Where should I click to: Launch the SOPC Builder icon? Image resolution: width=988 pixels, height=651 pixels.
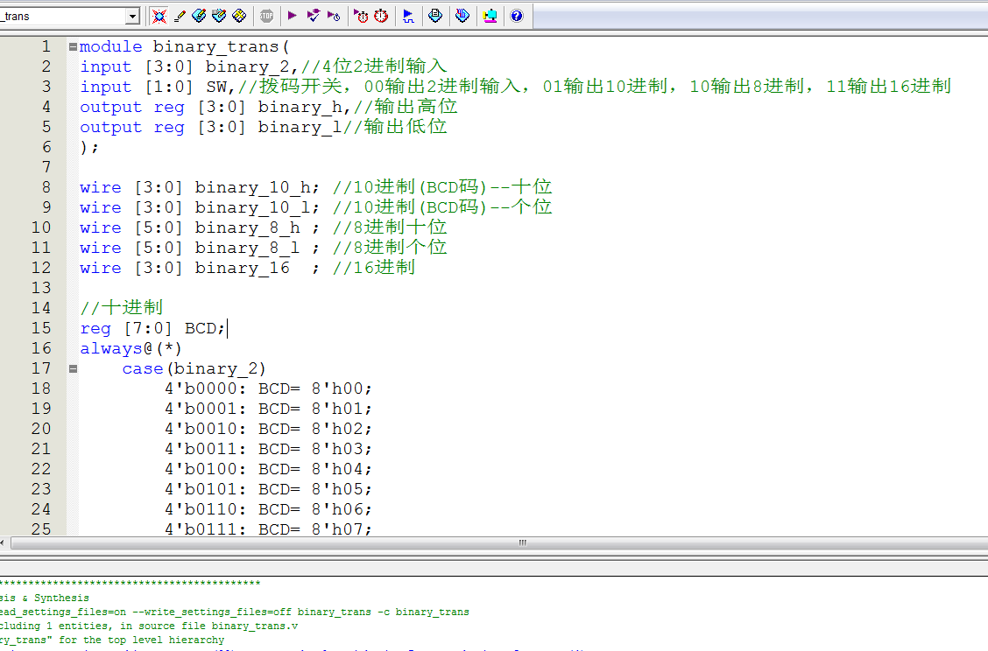[x=490, y=16]
